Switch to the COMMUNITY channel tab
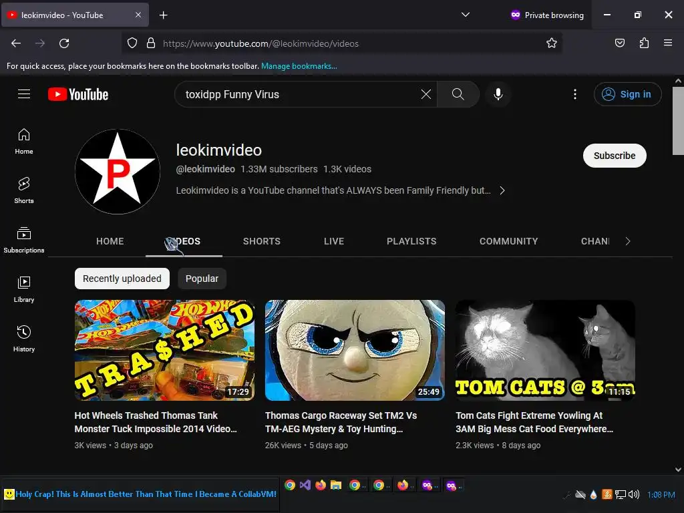 [508, 241]
